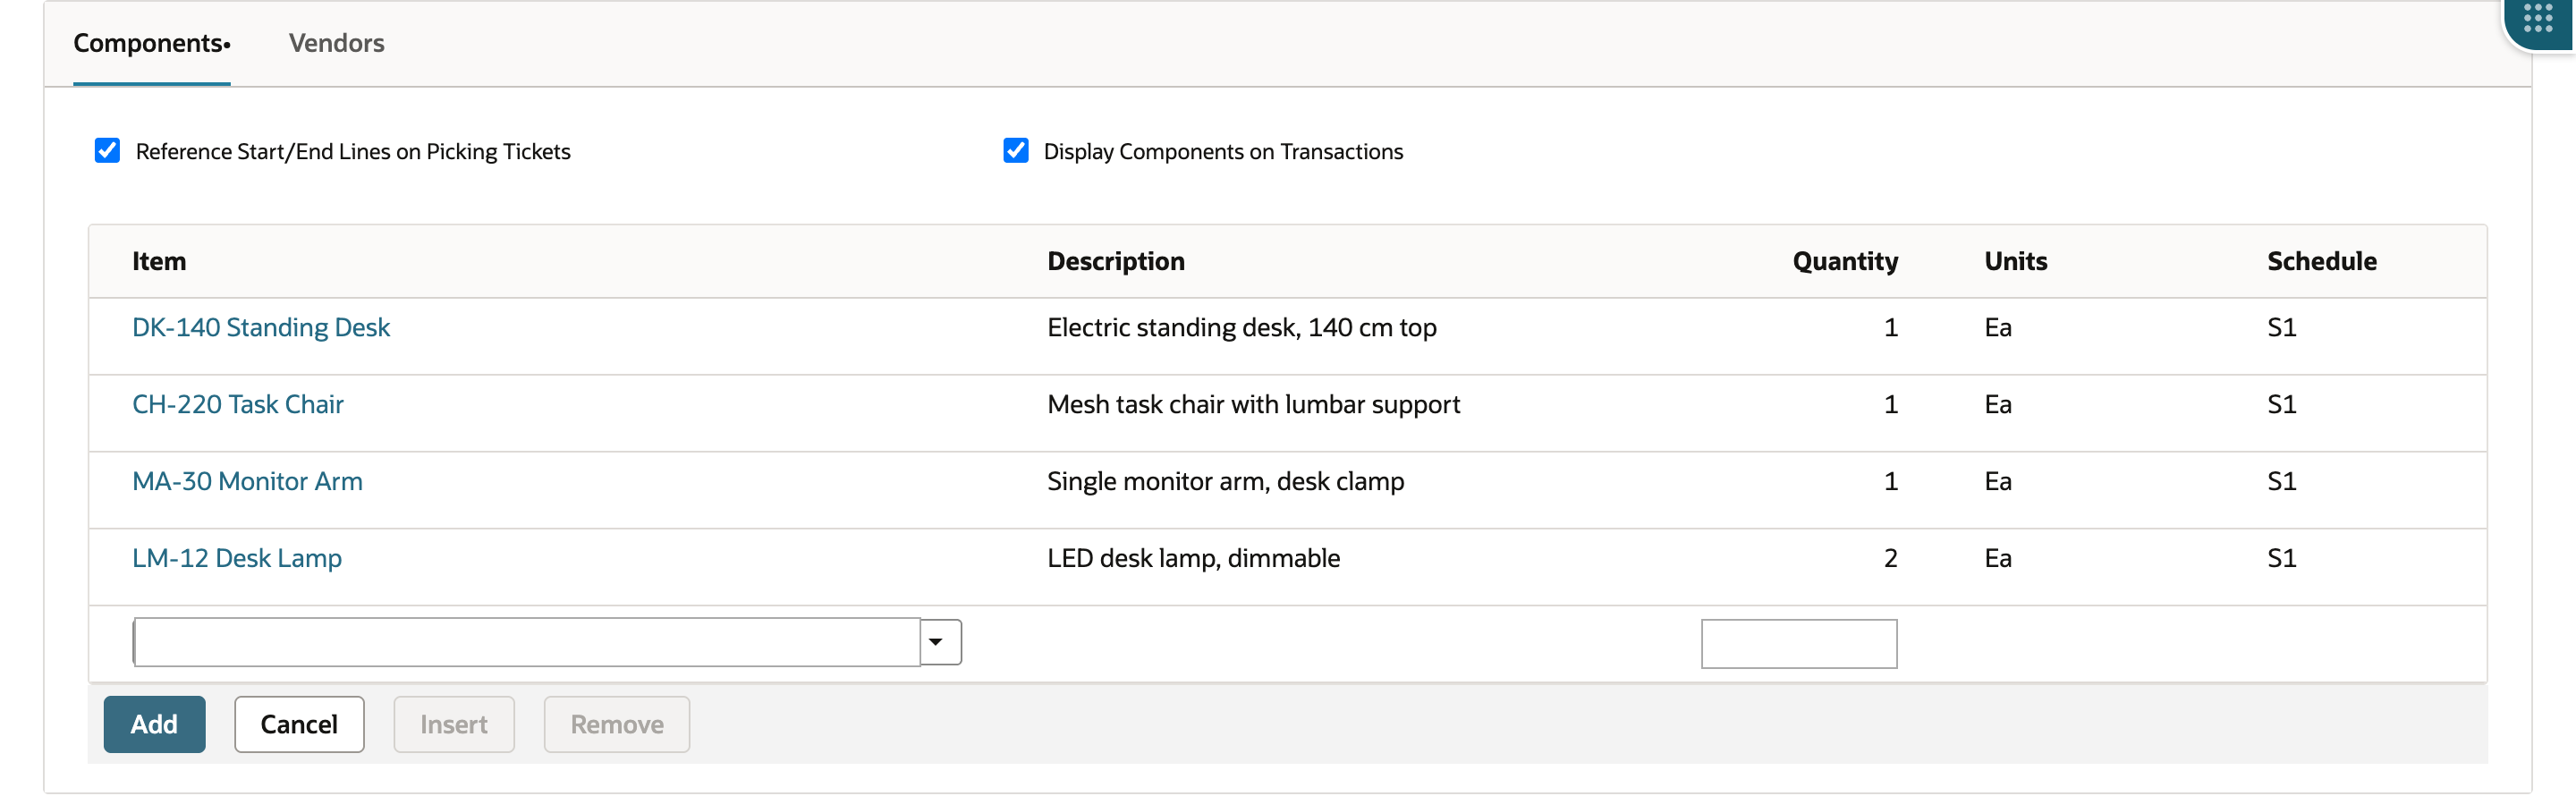The height and width of the screenshot is (796, 2576).
Task: Open the LM-12 Desk Lamp link
Action: (x=237, y=559)
